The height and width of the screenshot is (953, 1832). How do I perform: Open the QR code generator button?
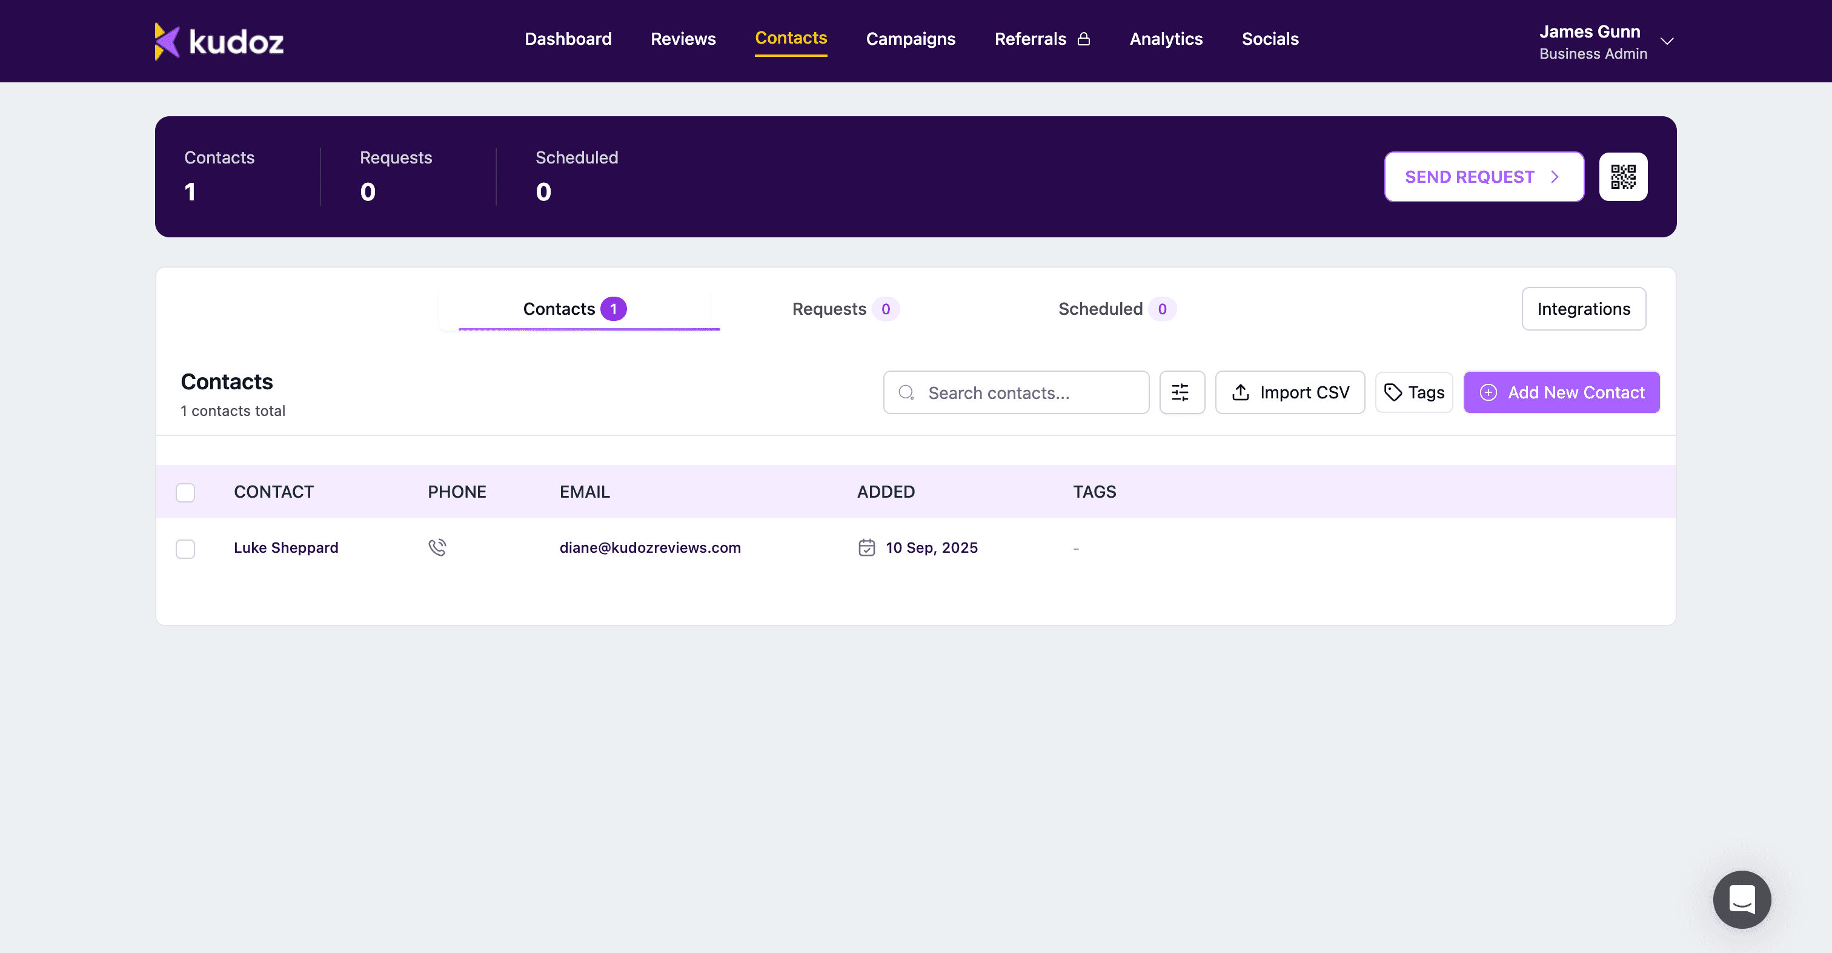pyautogui.click(x=1623, y=177)
